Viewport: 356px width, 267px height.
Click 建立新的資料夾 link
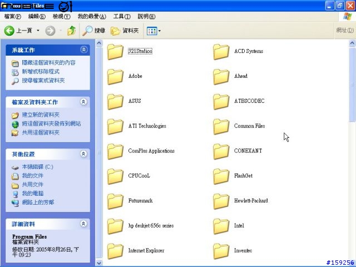(x=41, y=115)
